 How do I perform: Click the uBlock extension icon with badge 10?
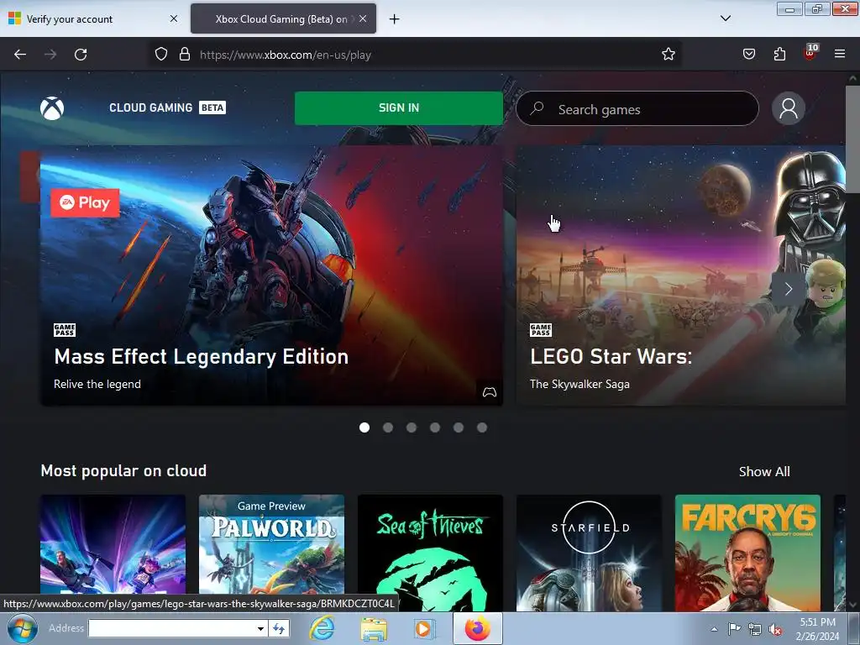(810, 53)
